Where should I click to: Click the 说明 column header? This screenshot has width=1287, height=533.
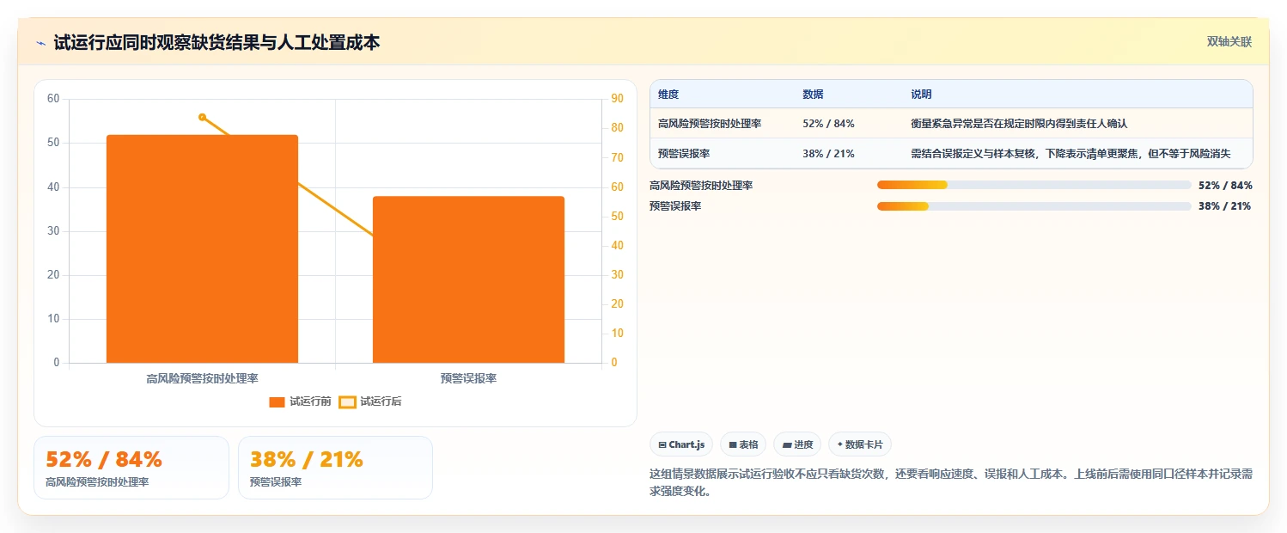[921, 95]
